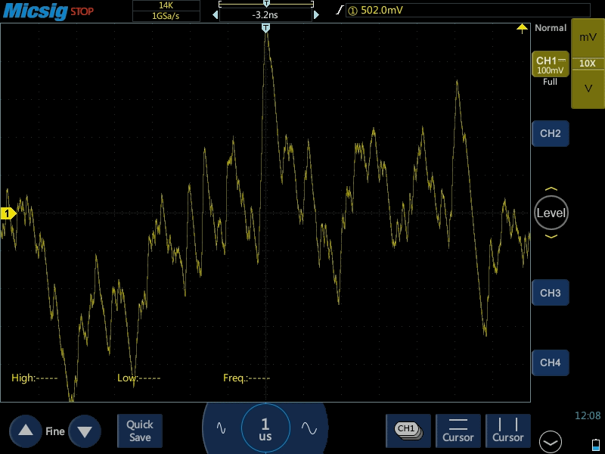Expand the bottom menu with circled chevron
The image size is (605, 454).
[x=550, y=441]
